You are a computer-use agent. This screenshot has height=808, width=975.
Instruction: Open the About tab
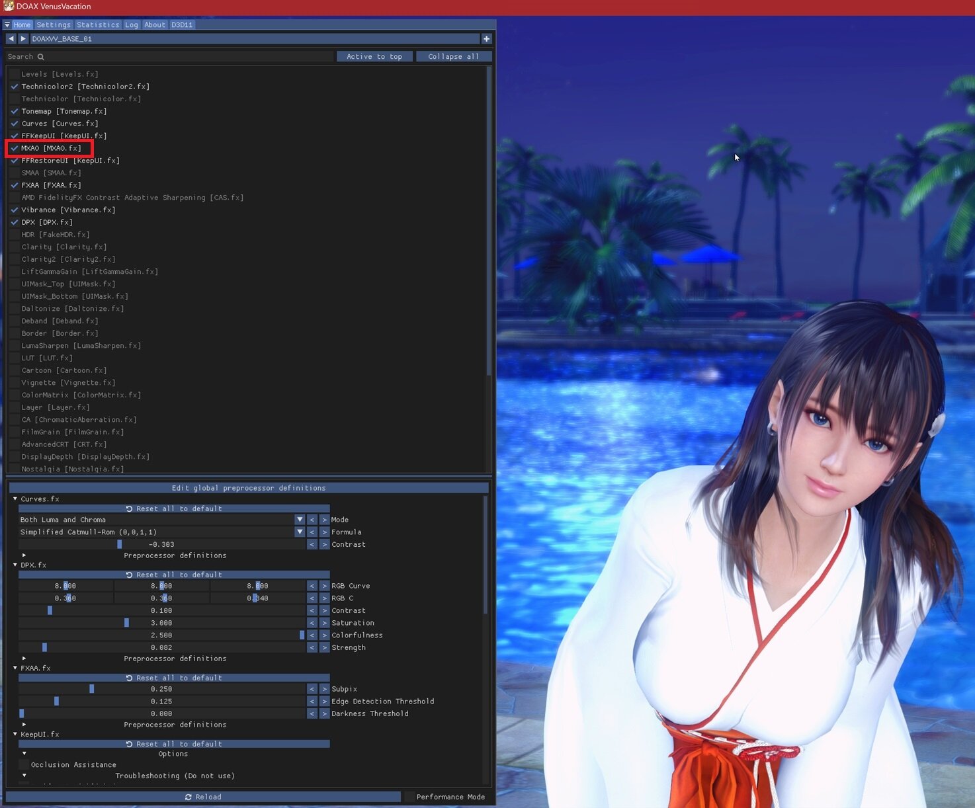coord(155,24)
